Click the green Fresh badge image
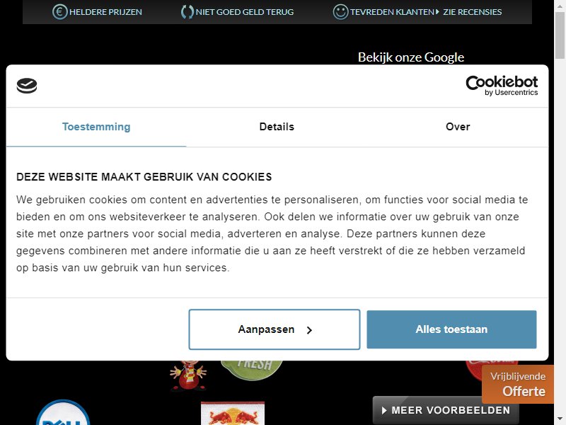 [252, 369]
